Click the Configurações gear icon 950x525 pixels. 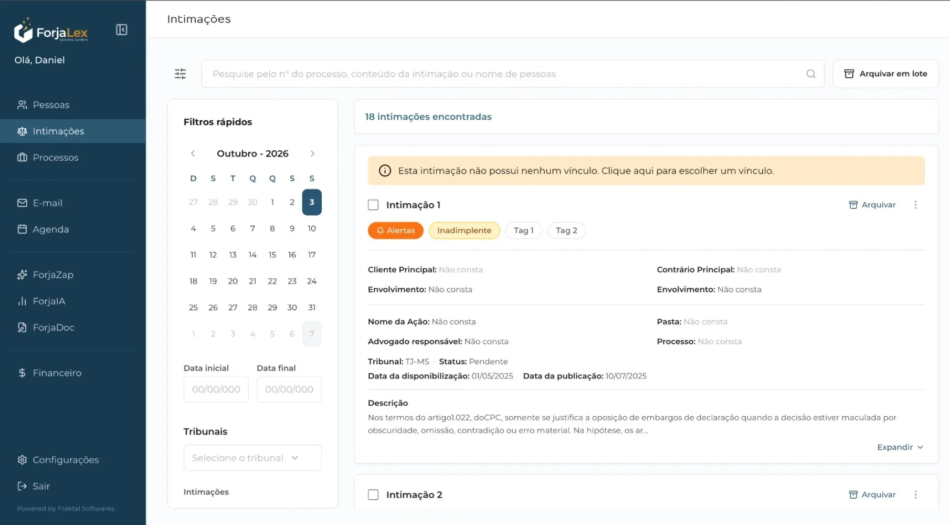click(x=22, y=460)
